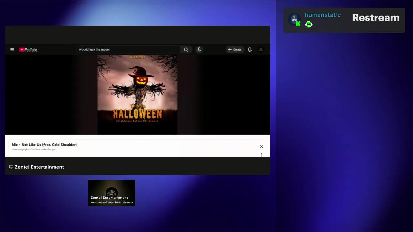Click the Halloween scarecrow video artwork
Viewport: 413px width, 232px height.
pyautogui.click(x=137, y=95)
